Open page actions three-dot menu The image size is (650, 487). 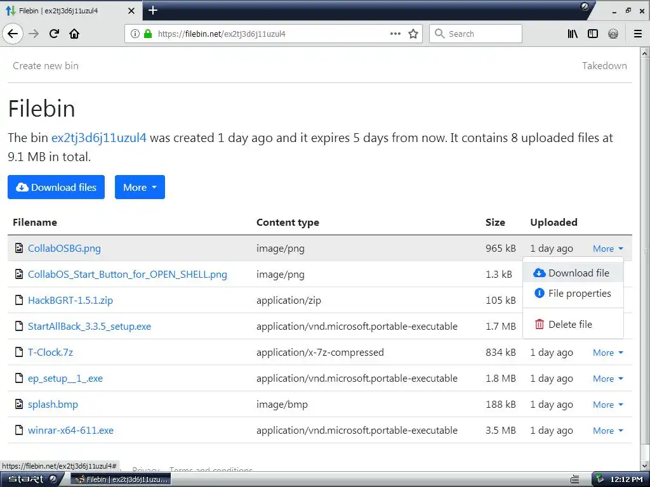point(395,34)
